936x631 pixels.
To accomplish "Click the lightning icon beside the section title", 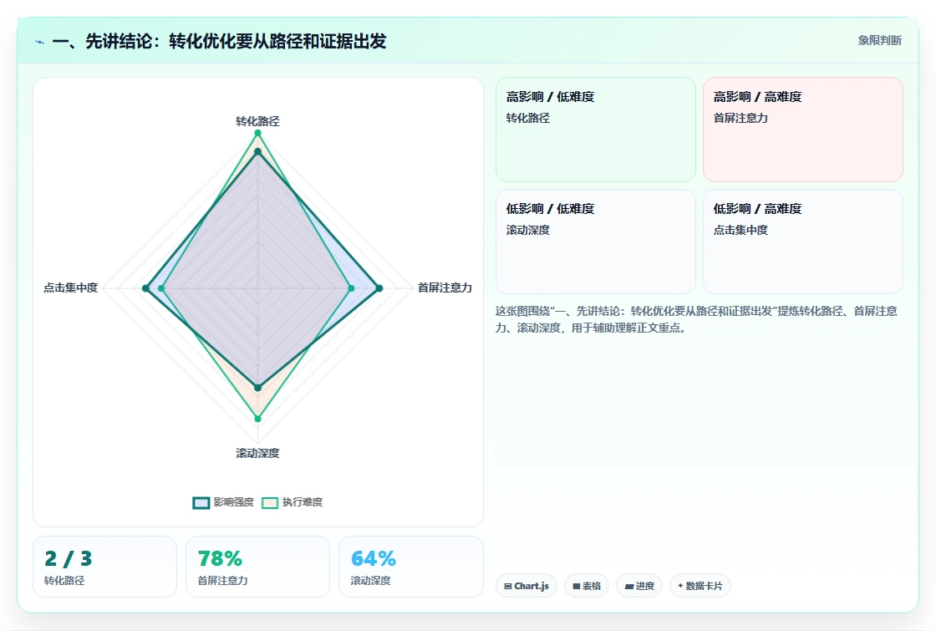I will coord(40,43).
